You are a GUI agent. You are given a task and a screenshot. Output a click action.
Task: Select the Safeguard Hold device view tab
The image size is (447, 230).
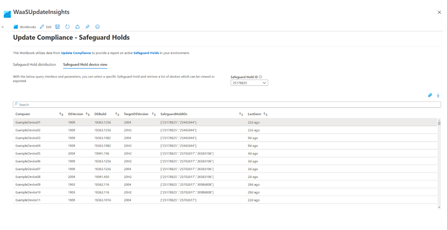click(85, 65)
